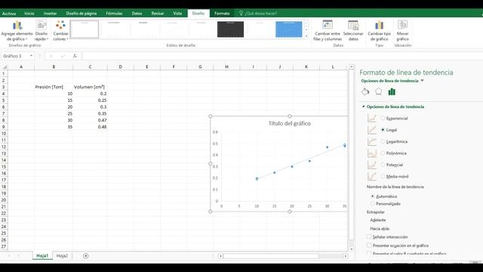Select the dark chart style thumbnail
Screen dimensions: 483x272
[230, 29]
